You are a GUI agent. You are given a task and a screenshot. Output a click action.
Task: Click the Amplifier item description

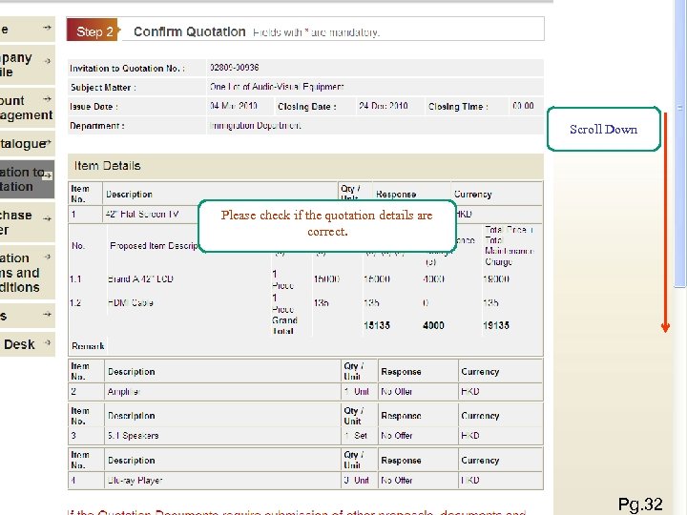(123, 392)
